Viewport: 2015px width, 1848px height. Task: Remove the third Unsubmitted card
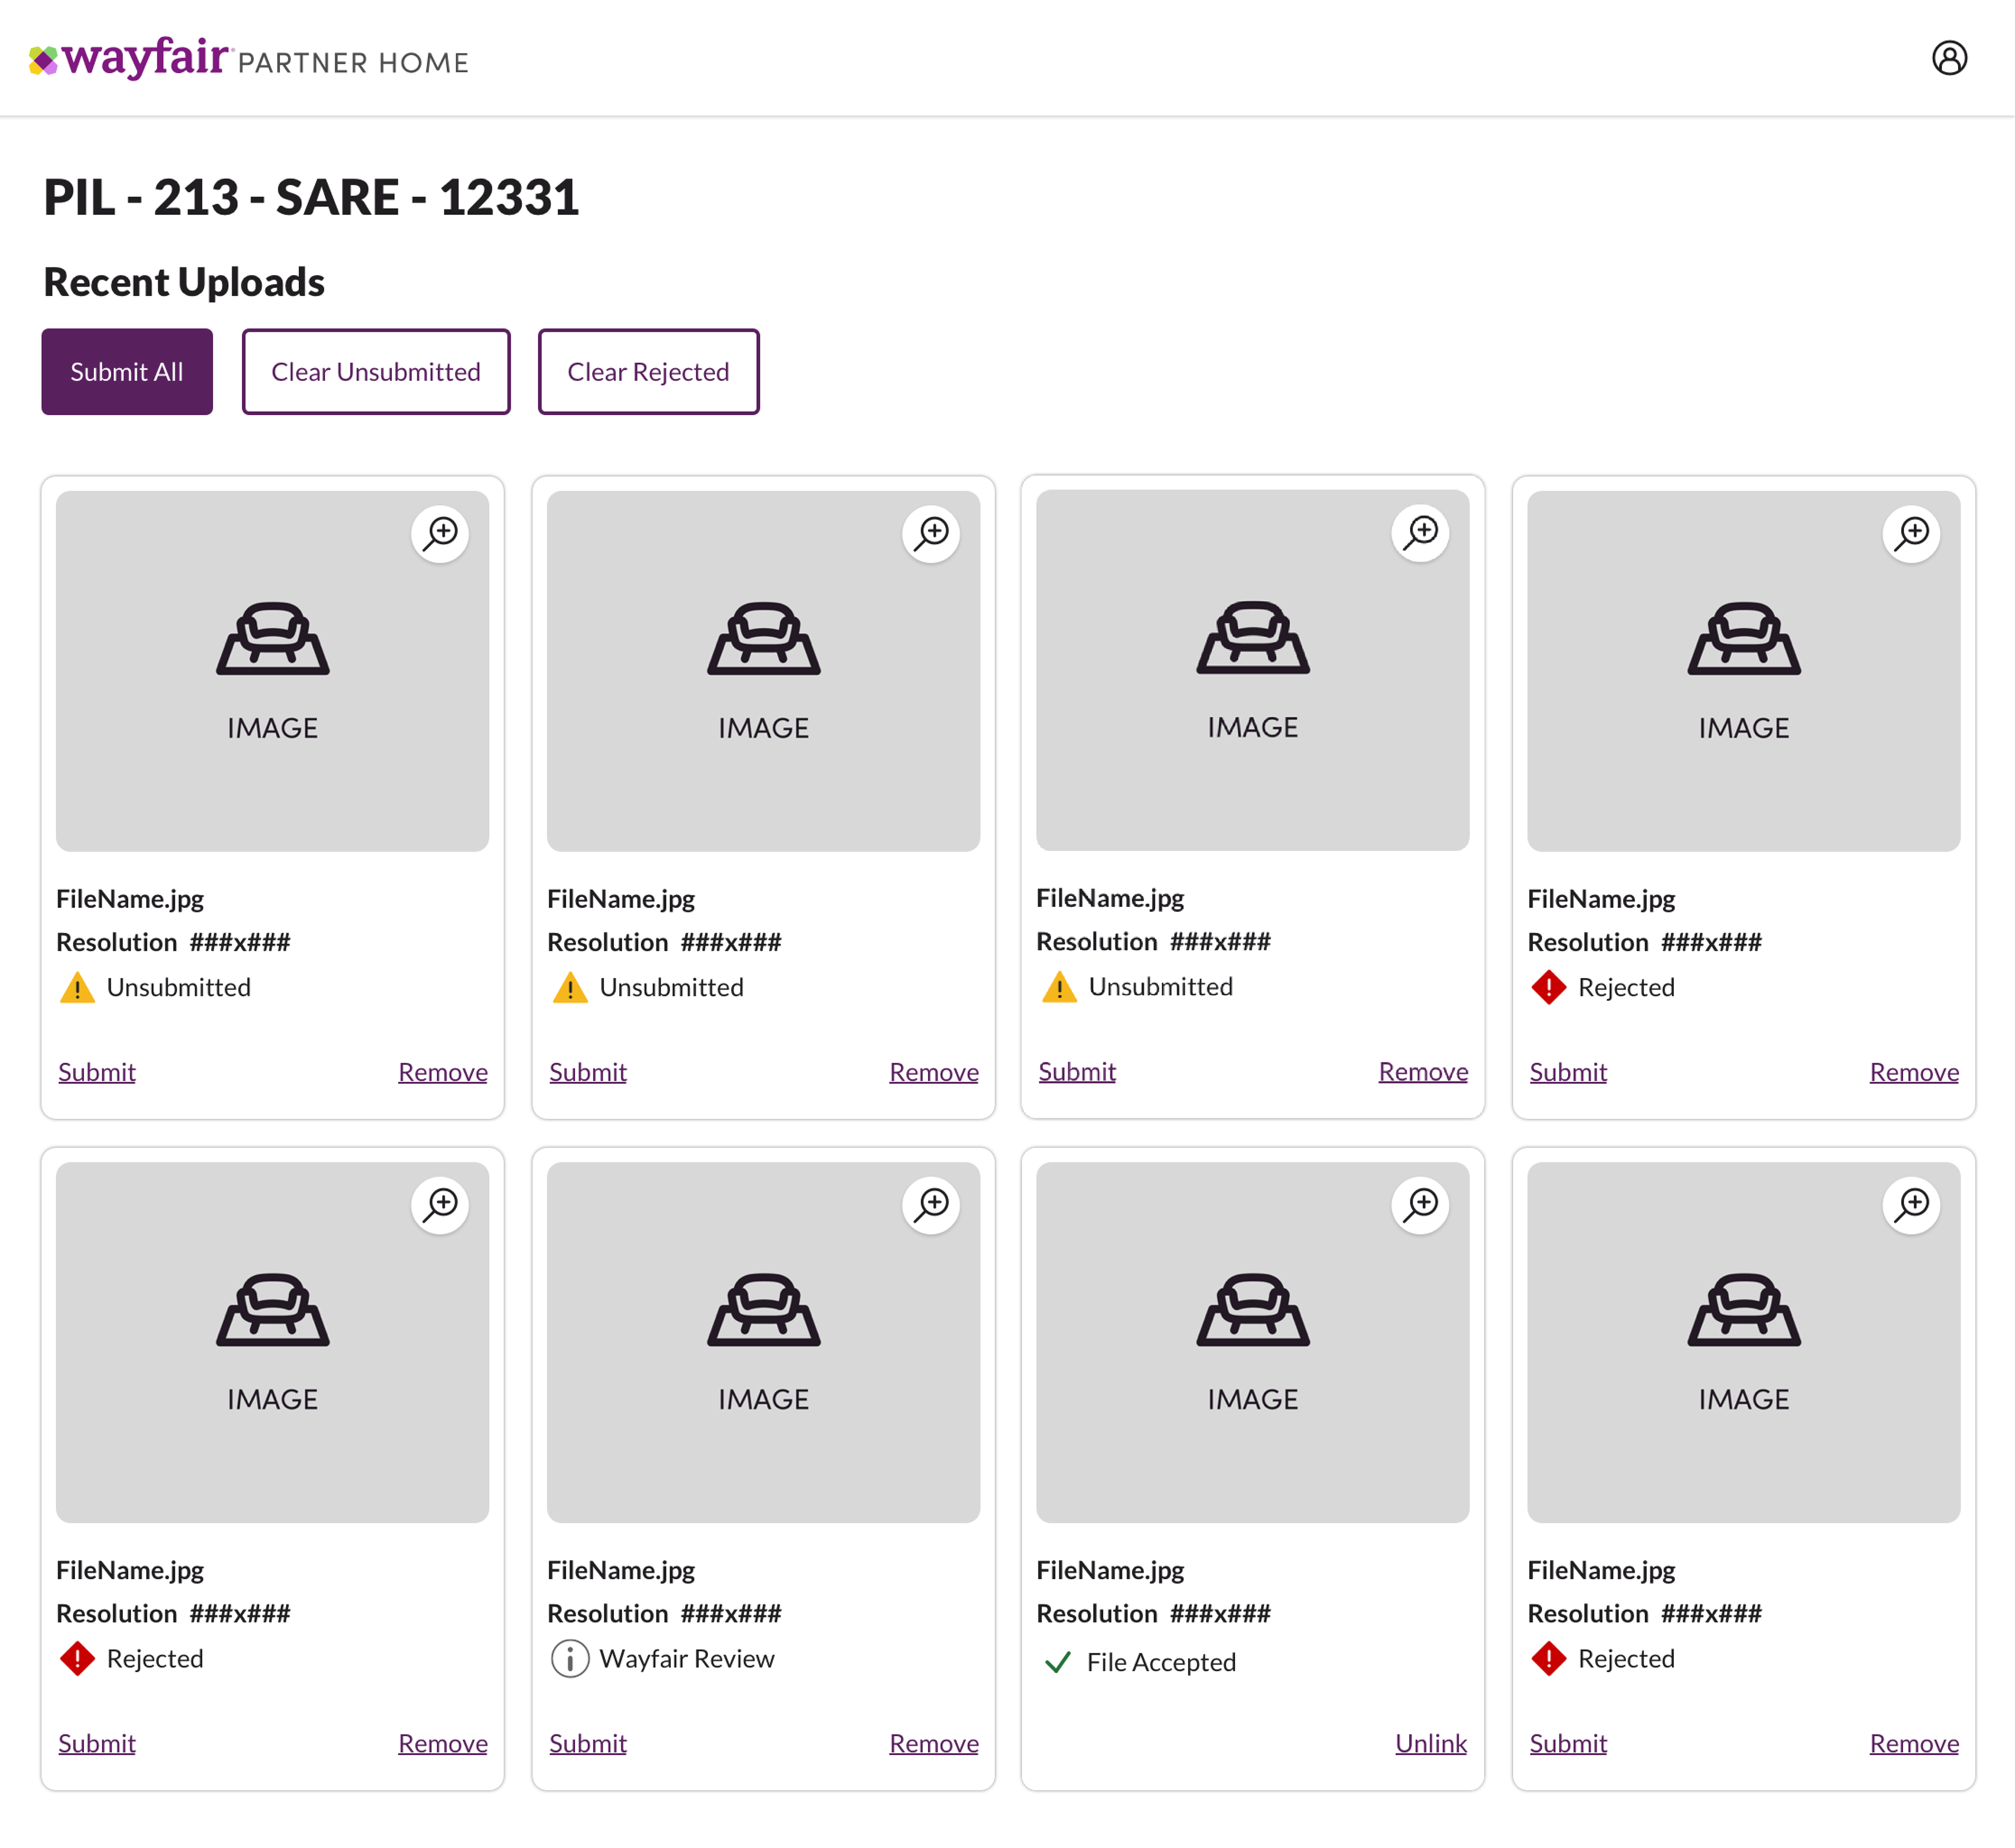tap(1423, 1071)
